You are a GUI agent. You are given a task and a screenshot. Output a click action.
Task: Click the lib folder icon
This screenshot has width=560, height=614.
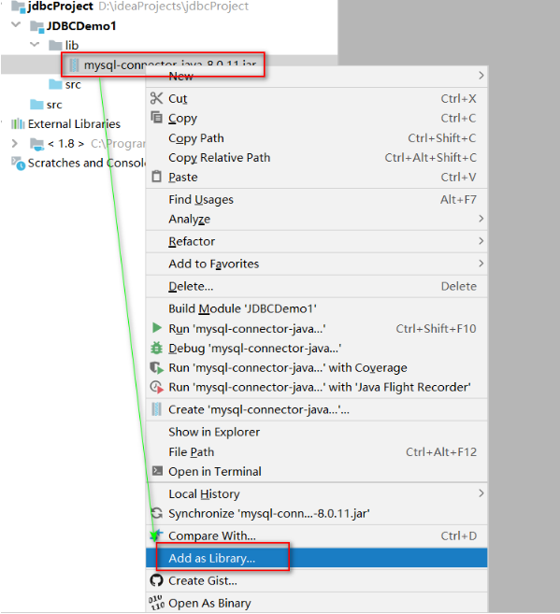[55, 46]
